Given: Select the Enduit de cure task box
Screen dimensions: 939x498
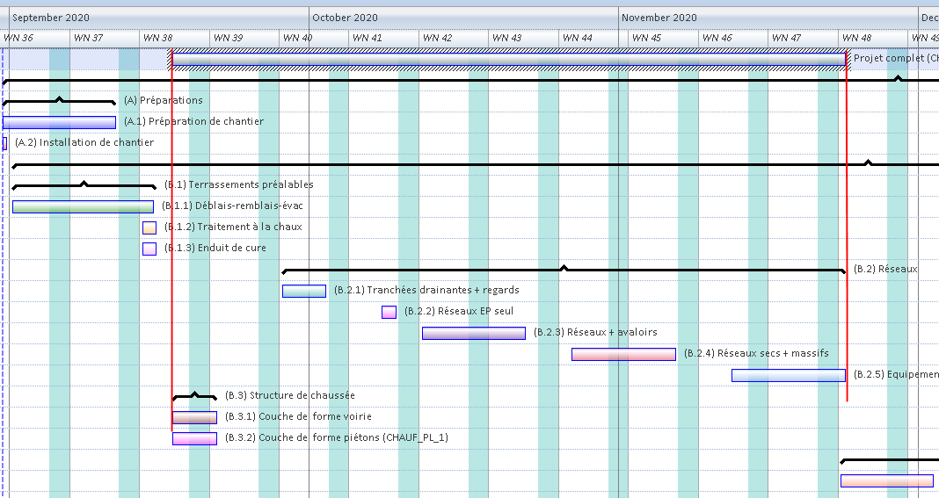Looking at the screenshot, I should click(149, 249).
